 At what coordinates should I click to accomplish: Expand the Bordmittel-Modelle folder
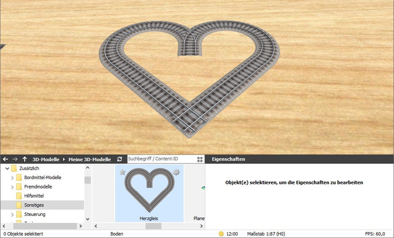(x=12, y=178)
